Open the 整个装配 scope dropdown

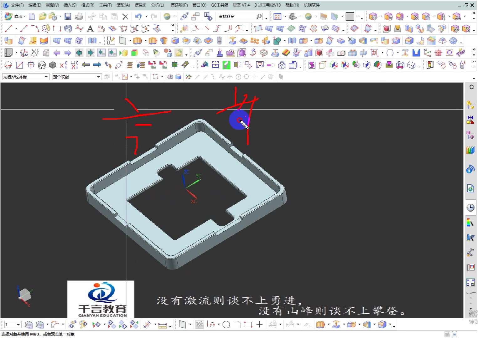(98, 76)
